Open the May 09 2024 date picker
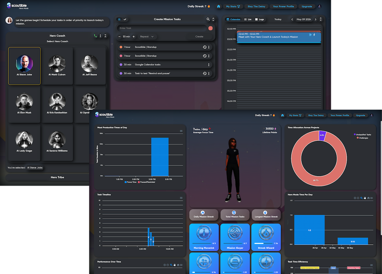 pyautogui.click(x=304, y=19)
